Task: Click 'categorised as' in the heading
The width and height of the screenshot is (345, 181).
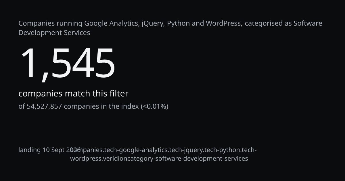Action: click(268, 24)
